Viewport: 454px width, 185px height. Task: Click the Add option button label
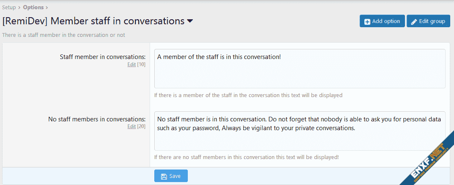386,21
